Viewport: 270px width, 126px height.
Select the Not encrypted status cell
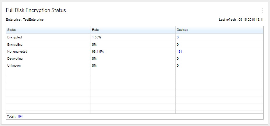[17, 52]
